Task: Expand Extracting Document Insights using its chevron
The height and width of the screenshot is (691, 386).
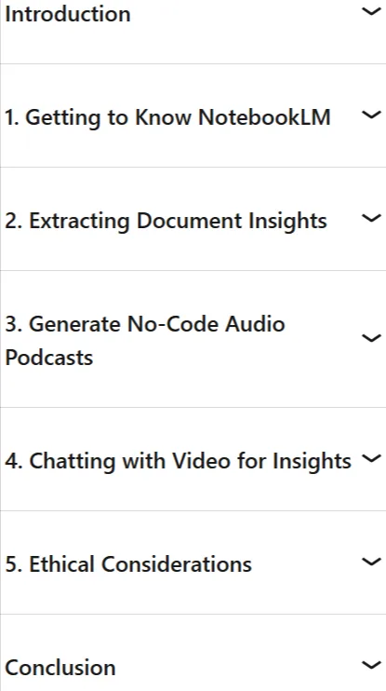Action: (371, 218)
